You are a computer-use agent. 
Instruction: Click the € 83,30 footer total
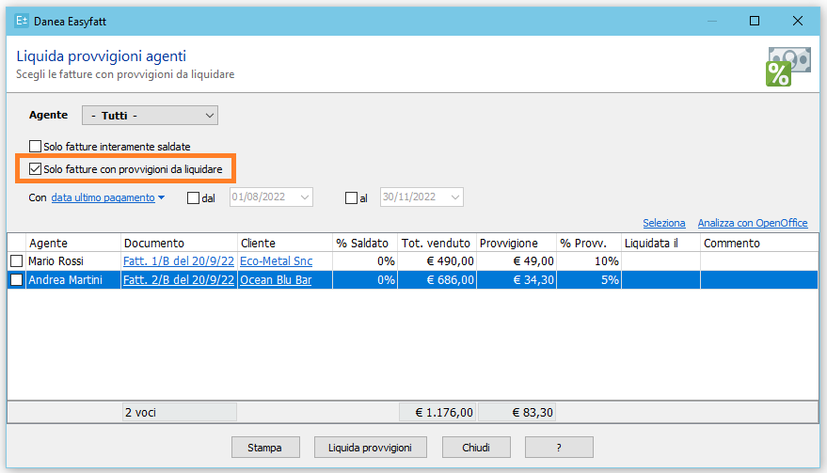pos(517,413)
